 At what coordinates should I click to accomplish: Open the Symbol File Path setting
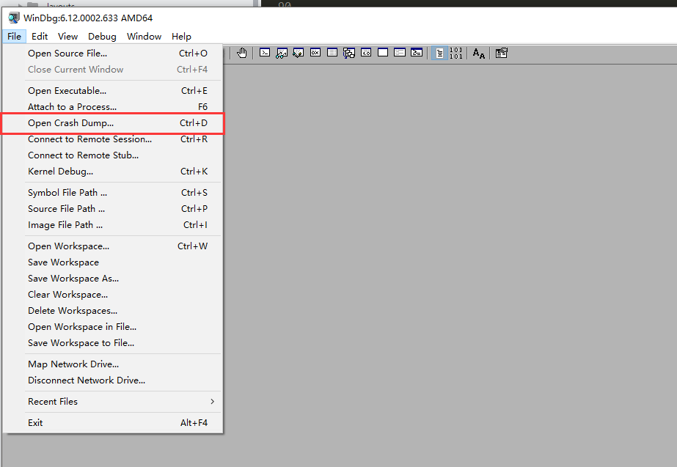[113, 193]
